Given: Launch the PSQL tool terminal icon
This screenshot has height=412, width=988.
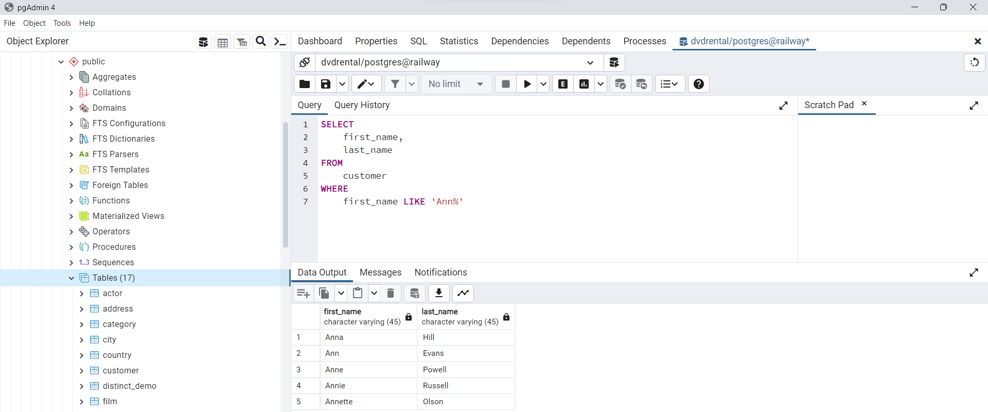Looking at the screenshot, I should pos(280,42).
